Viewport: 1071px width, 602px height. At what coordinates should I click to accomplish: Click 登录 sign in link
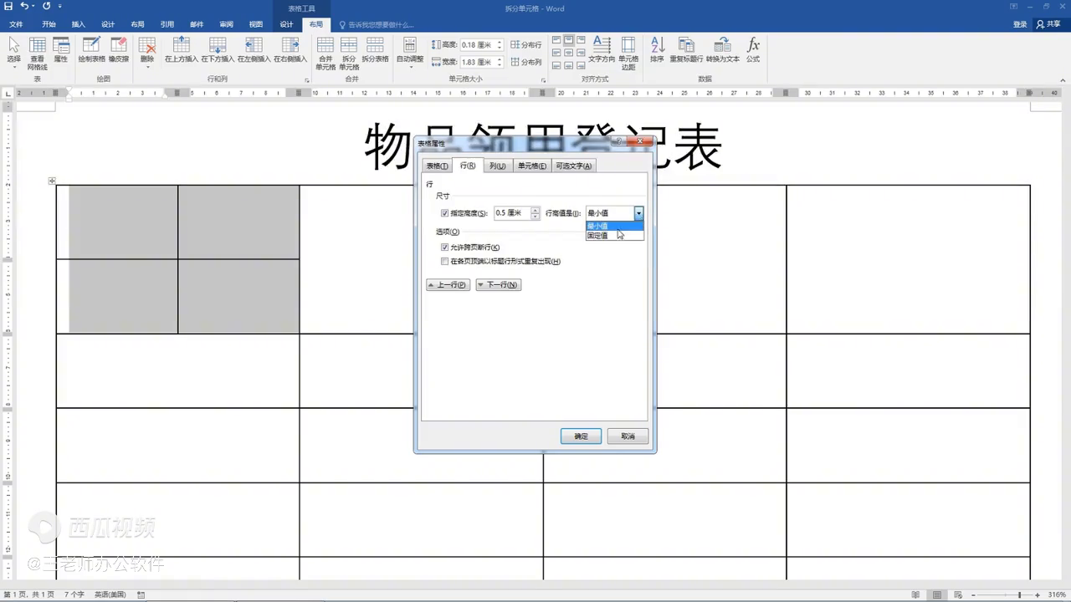point(1020,24)
